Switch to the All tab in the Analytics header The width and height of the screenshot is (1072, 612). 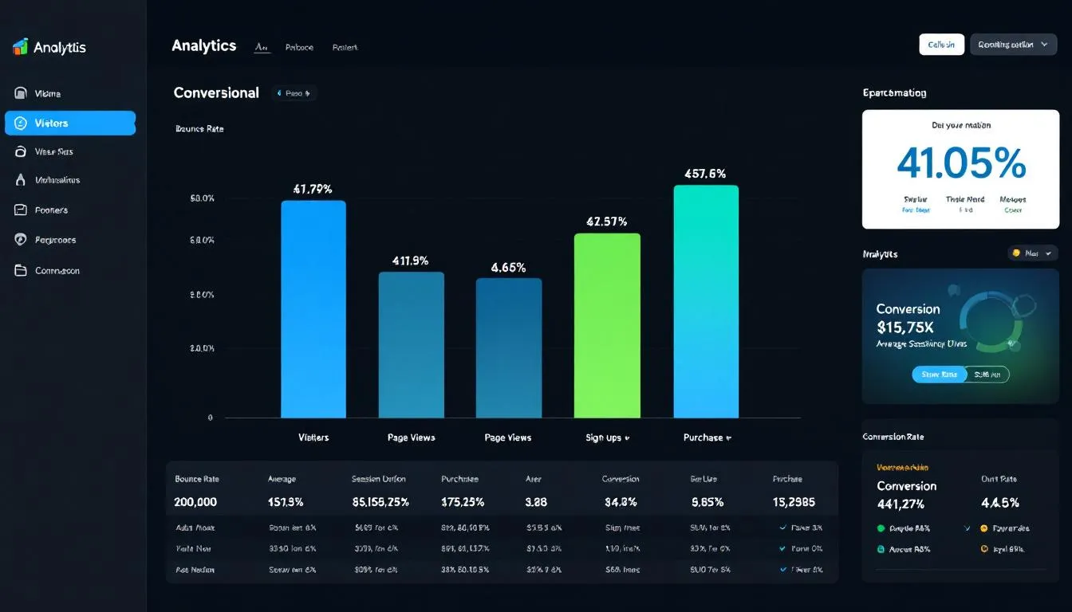click(262, 46)
